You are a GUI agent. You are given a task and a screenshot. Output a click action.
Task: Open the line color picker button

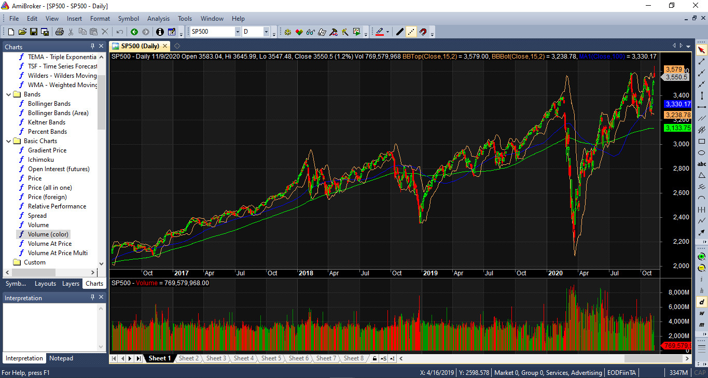tap(387, 32)
